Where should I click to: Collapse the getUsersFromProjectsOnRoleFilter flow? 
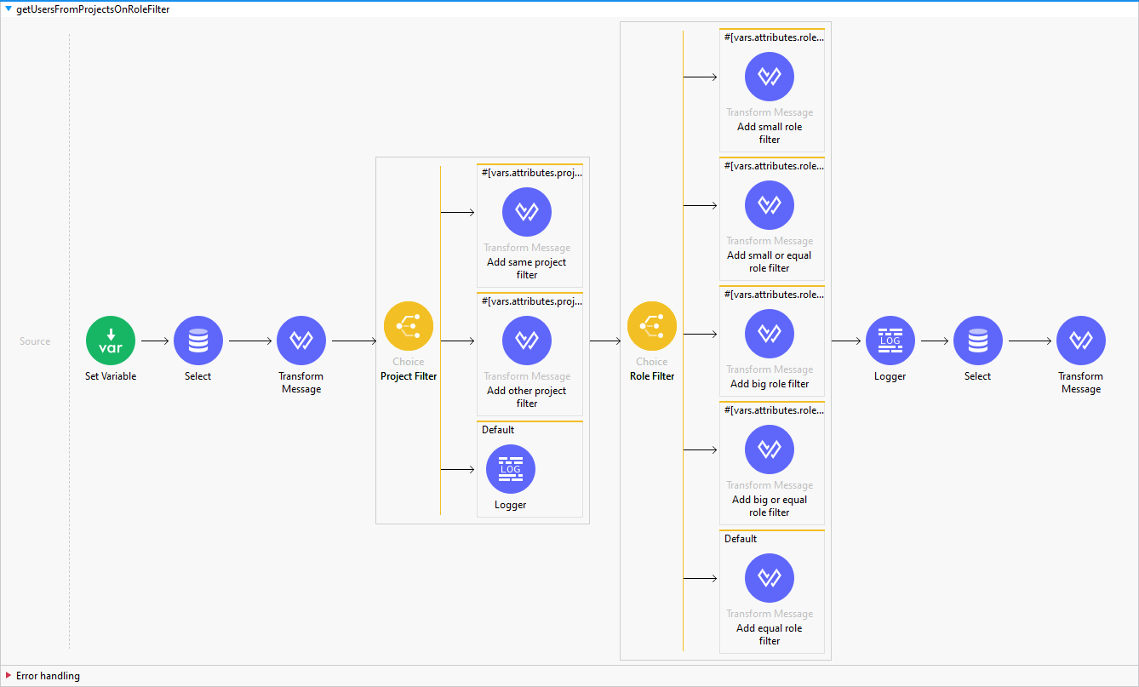coord(9,9)
